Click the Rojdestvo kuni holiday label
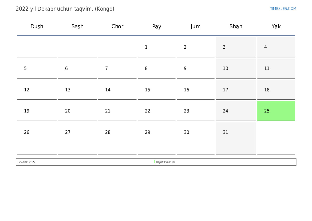The image size is (312, 221). (165, 162)
